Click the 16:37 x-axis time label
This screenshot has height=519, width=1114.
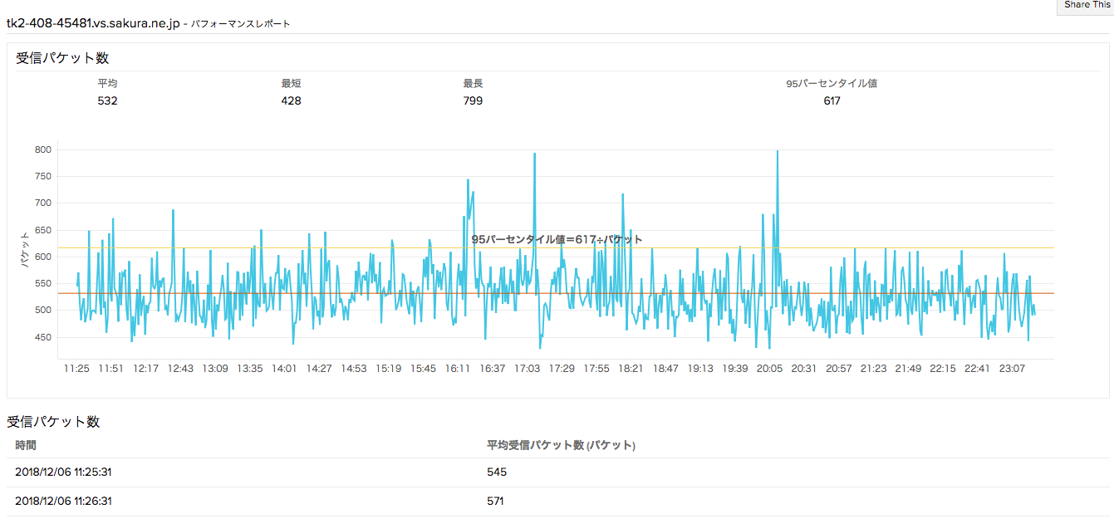tap(493, 369)
